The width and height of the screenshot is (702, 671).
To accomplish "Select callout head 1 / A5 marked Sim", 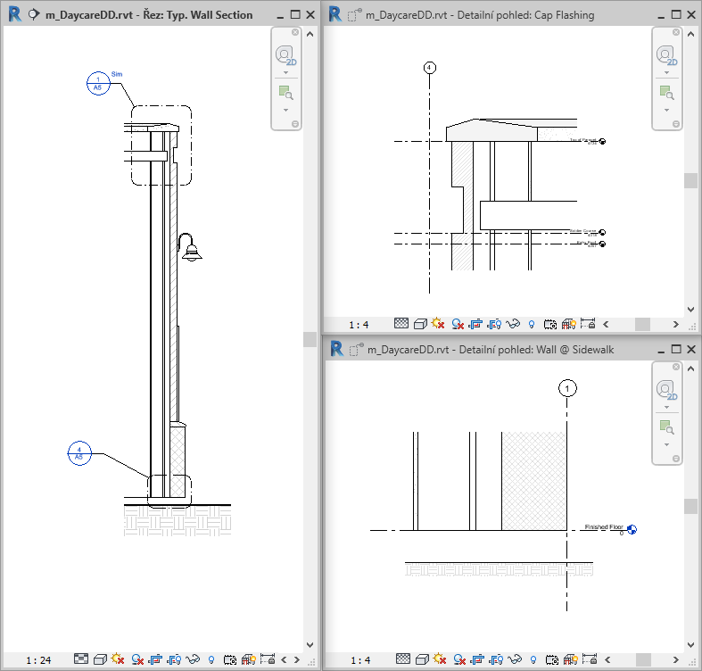I will (x=98, y=83).
